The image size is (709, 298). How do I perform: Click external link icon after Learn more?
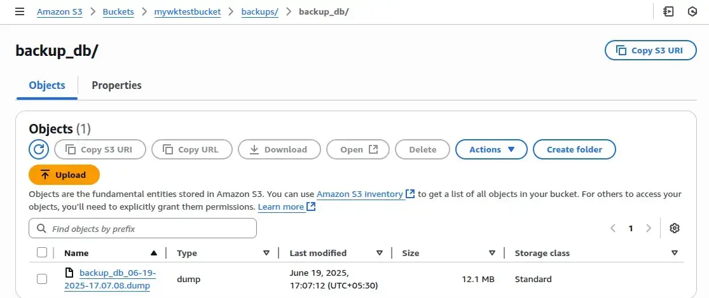tap(311, 207)
